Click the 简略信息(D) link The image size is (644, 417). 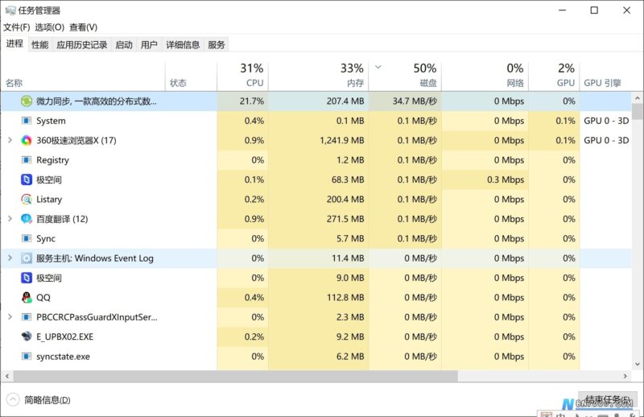coord(47,400)
